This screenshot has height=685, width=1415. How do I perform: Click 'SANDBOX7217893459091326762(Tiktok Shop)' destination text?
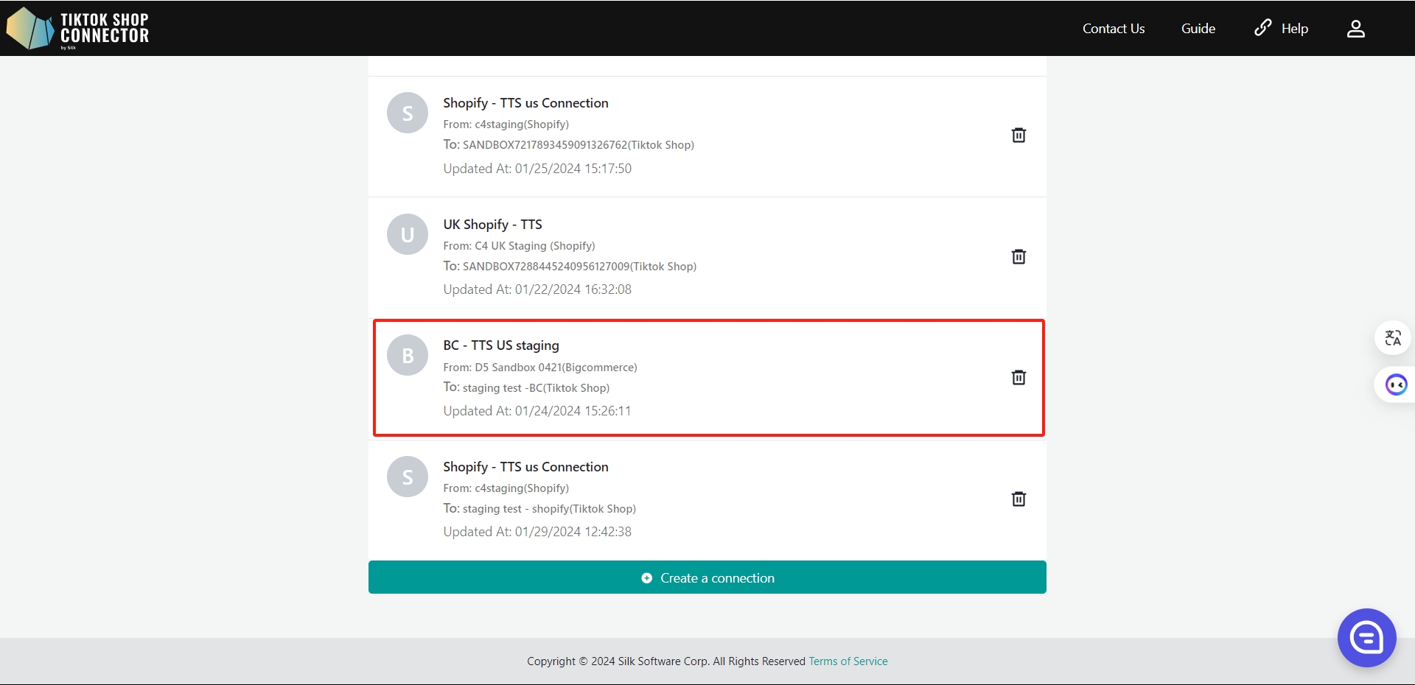(x=579, y=145)
